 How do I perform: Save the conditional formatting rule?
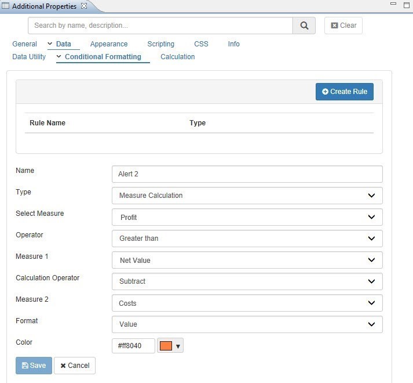[x=34, y=366]
